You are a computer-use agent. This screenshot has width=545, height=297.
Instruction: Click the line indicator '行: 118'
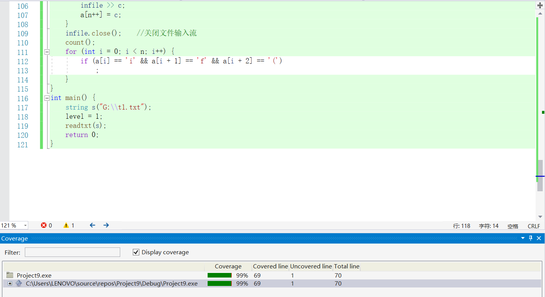pyautogui.click(x=461, y=226)
